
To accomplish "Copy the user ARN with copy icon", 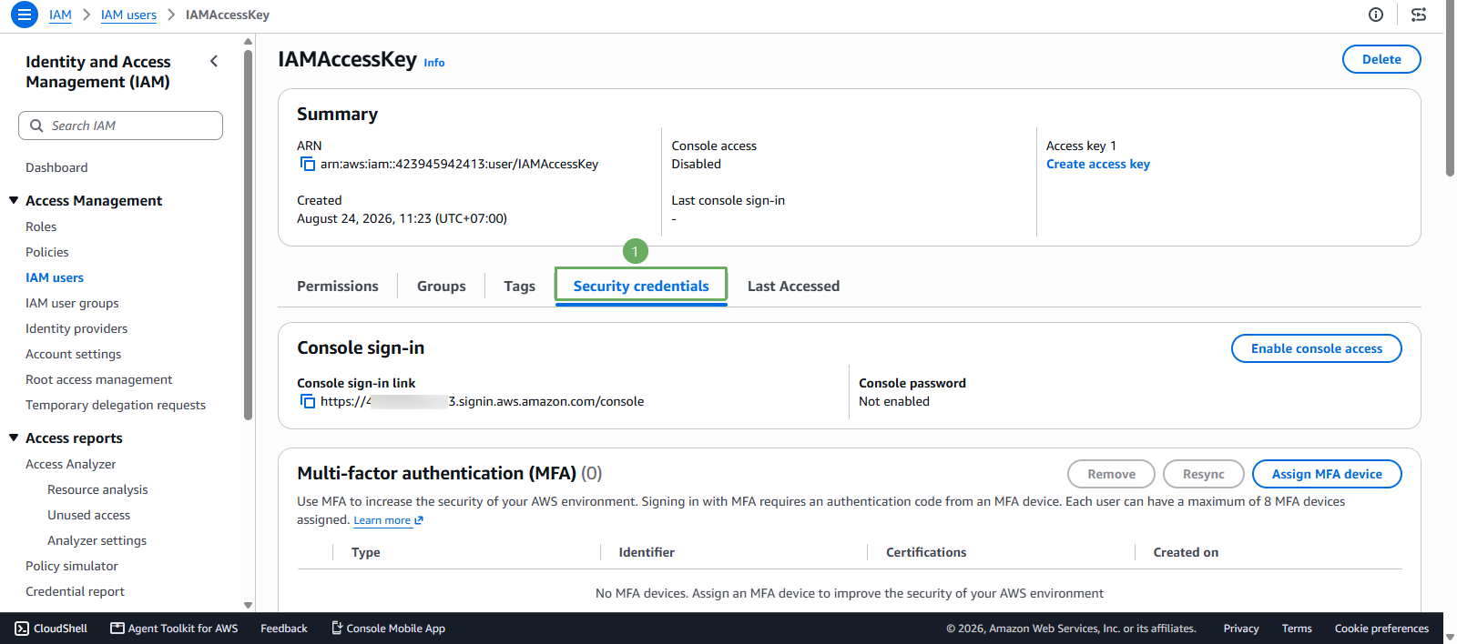I will click(x=308, y=165).
